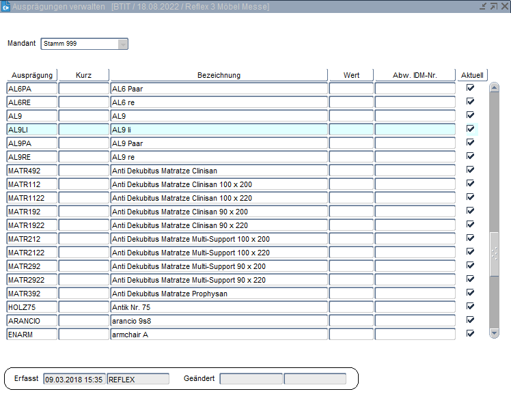This screenshot has height=396, width=511.
Task: Maximize the Ausprägungen verwalten window
Action: [x=493, y=6]
